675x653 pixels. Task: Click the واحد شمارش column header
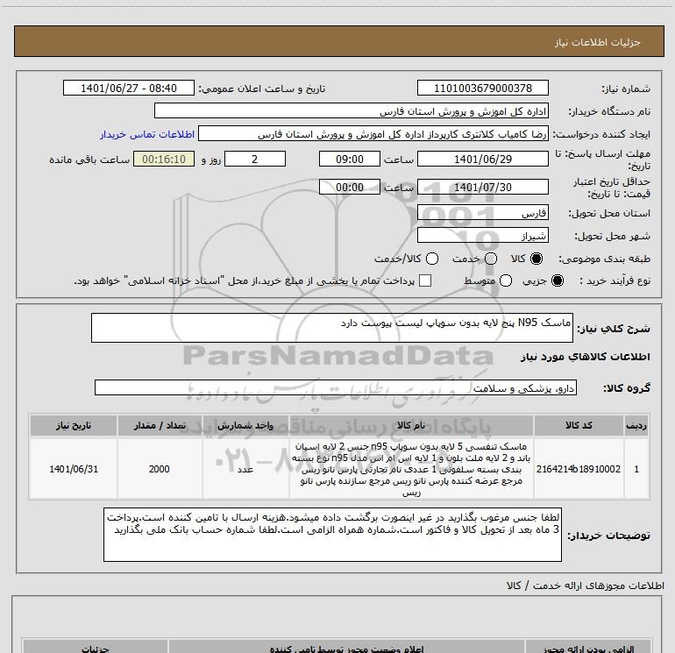tap(245, 425)
